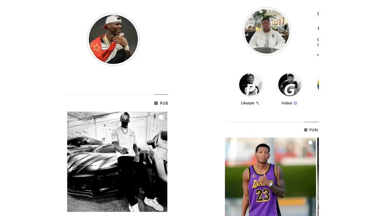Screen dimensions: 384x216
Task: Click the icon next to Lifestyle label
Action: click(x=257, y=103)
